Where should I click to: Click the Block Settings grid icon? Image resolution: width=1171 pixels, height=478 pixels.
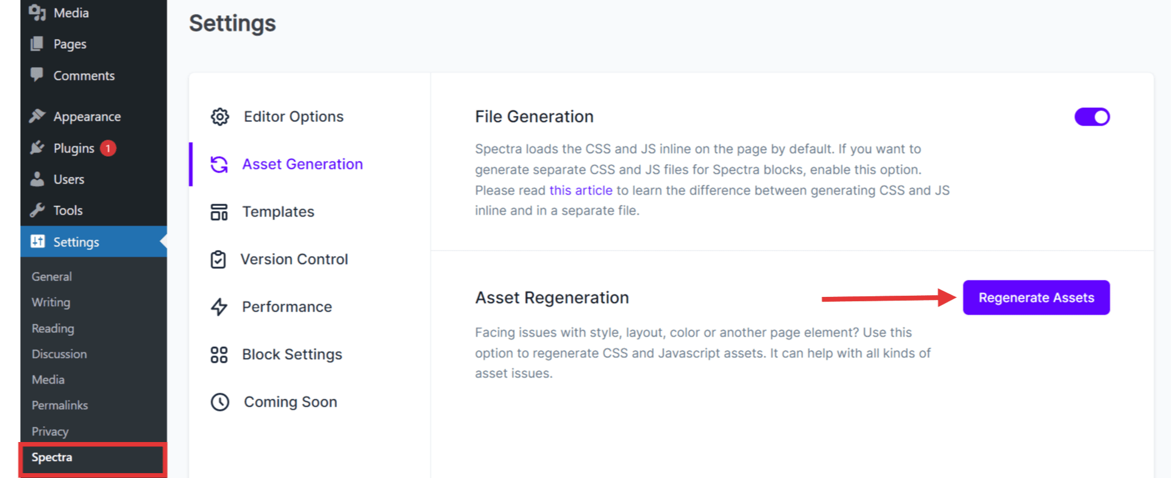click(219, 355)
